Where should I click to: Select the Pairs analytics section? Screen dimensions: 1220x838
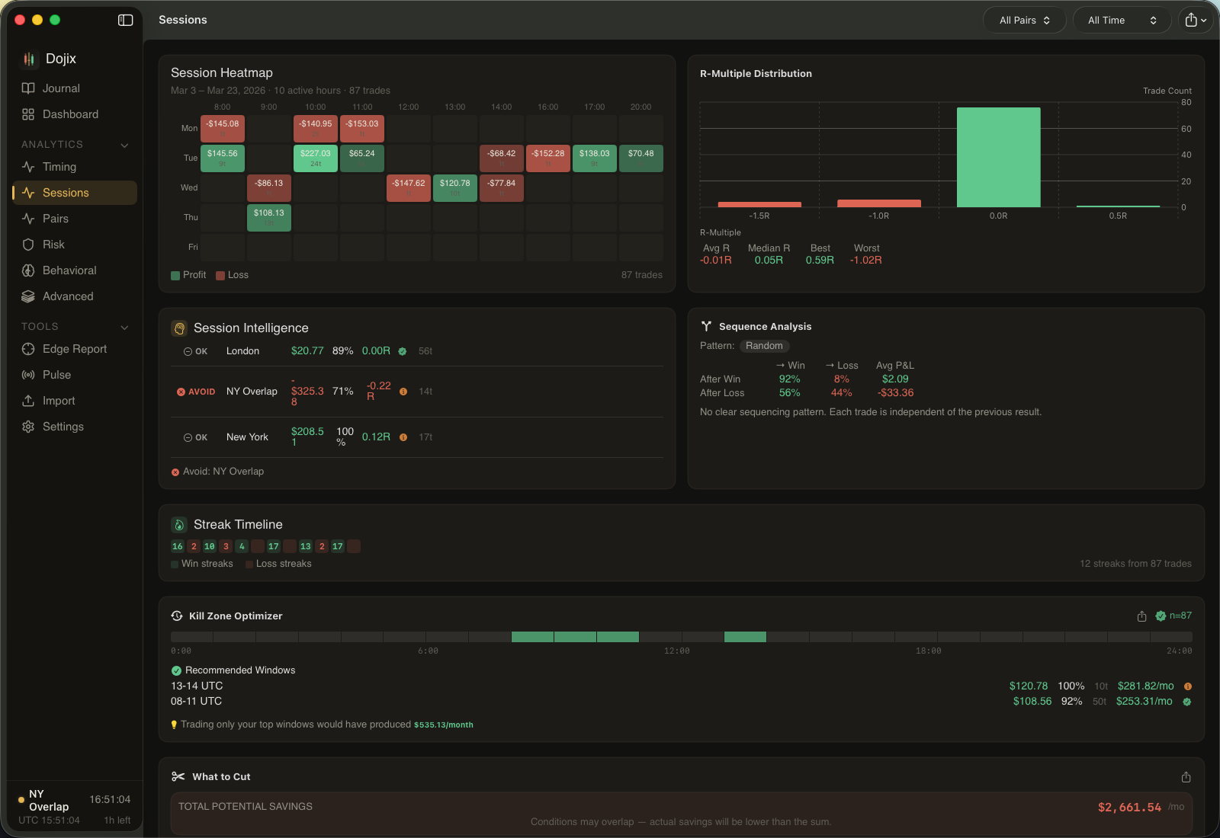tap(56, 219)
